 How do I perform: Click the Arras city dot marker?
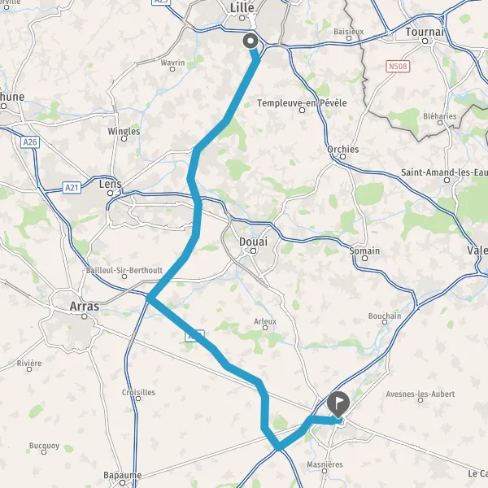84,316
